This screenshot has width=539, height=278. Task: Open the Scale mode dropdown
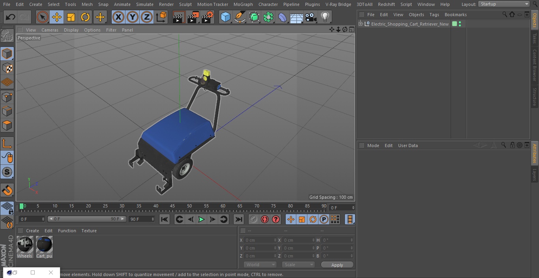(x=298, y=265)
